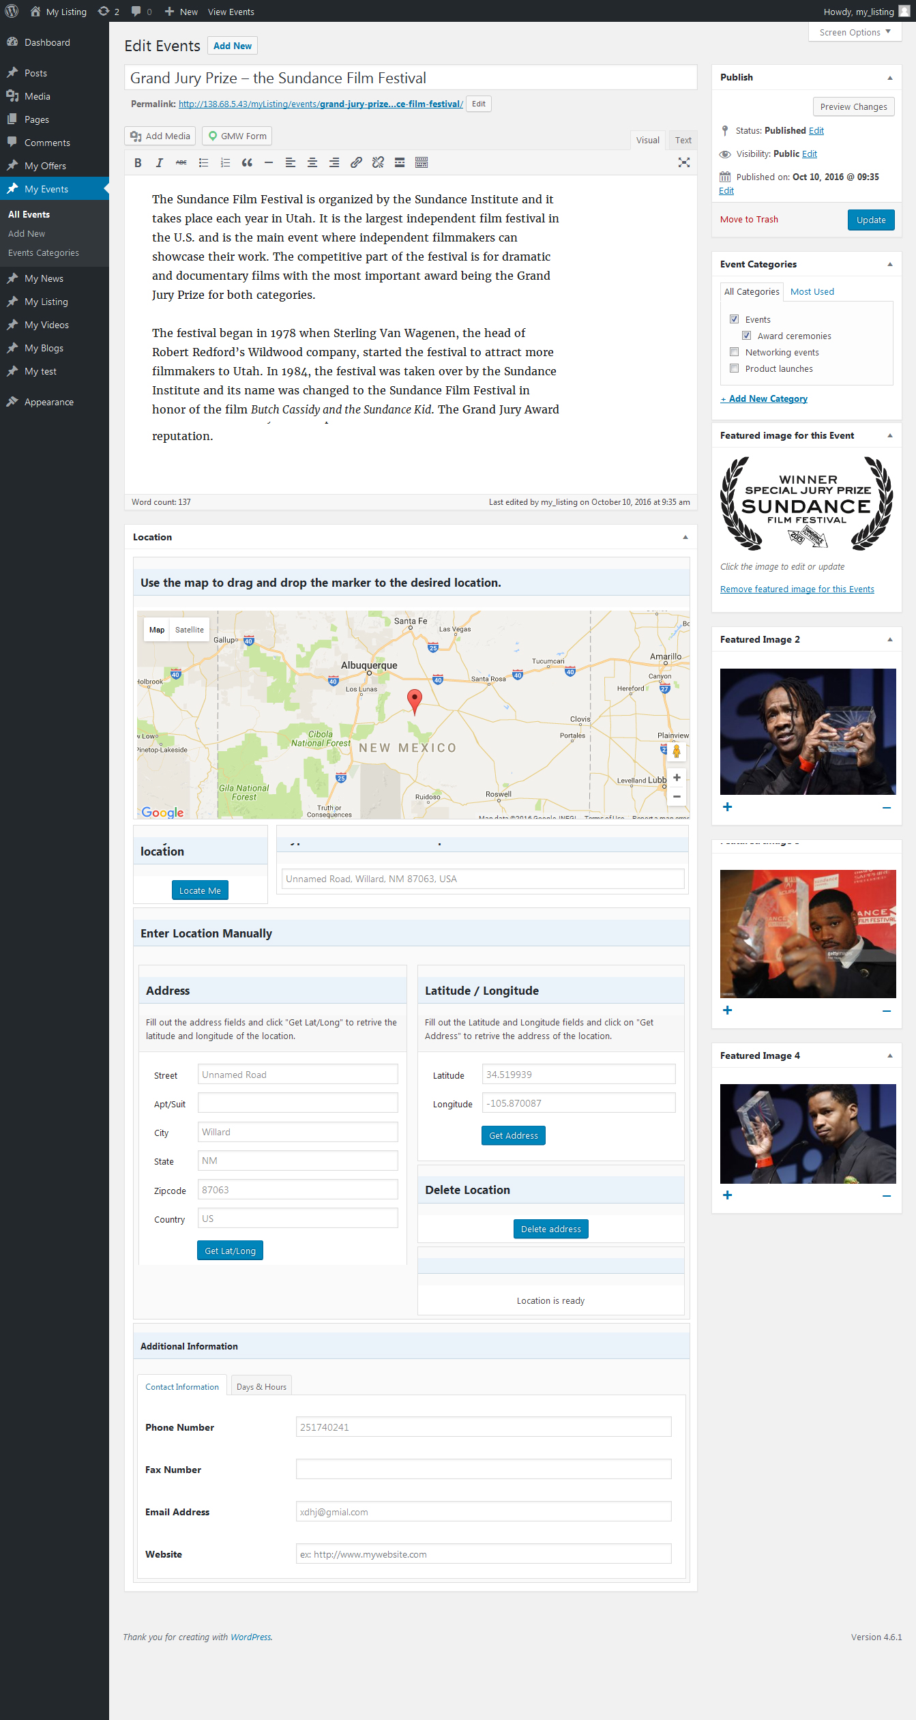Screen dimensions: 916x1720
Task: Click Preview Changes button
Action: click(853, 106)
